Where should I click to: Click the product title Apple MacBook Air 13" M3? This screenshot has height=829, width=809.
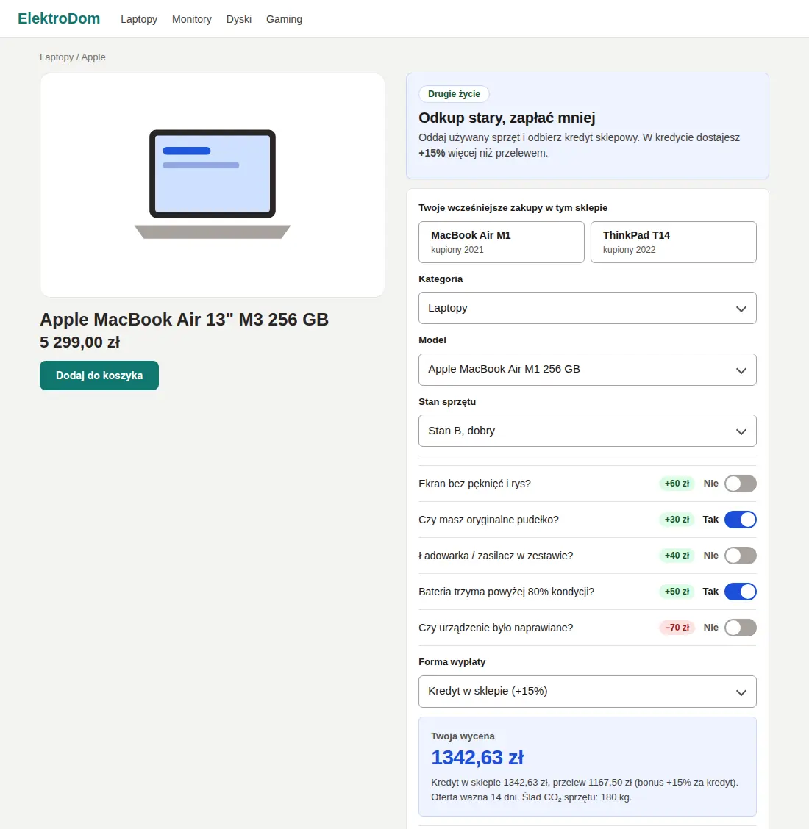(x=184, y=320)
